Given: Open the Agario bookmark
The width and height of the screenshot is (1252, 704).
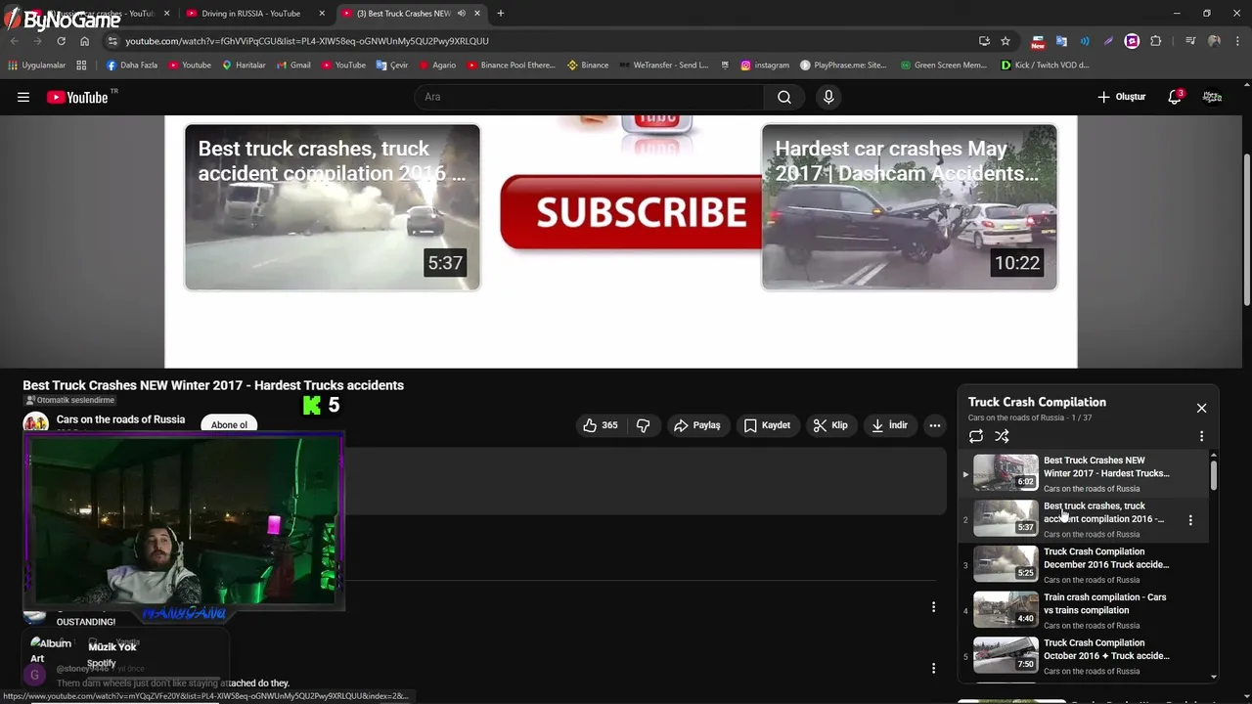Looking at the screenshot, I should [437, 66].
